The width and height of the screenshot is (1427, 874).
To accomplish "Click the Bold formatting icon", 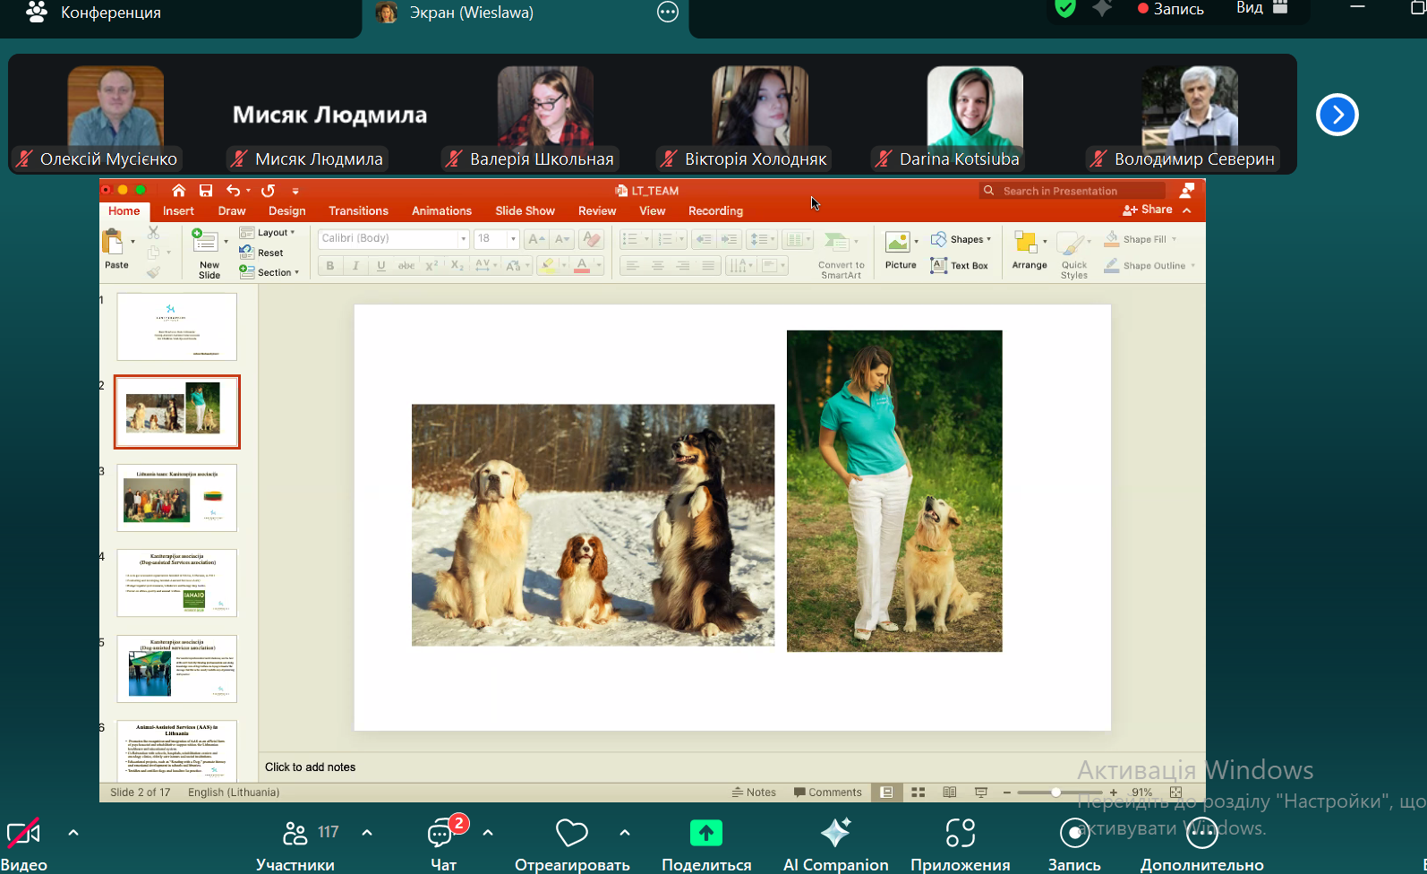I will point(330,266).
